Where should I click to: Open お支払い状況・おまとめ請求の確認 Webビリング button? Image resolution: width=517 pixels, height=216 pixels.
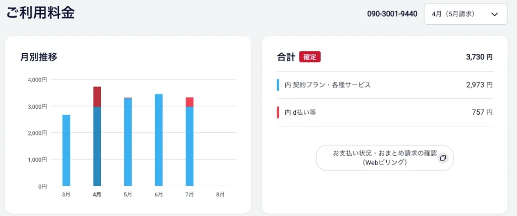pos(384,158)
